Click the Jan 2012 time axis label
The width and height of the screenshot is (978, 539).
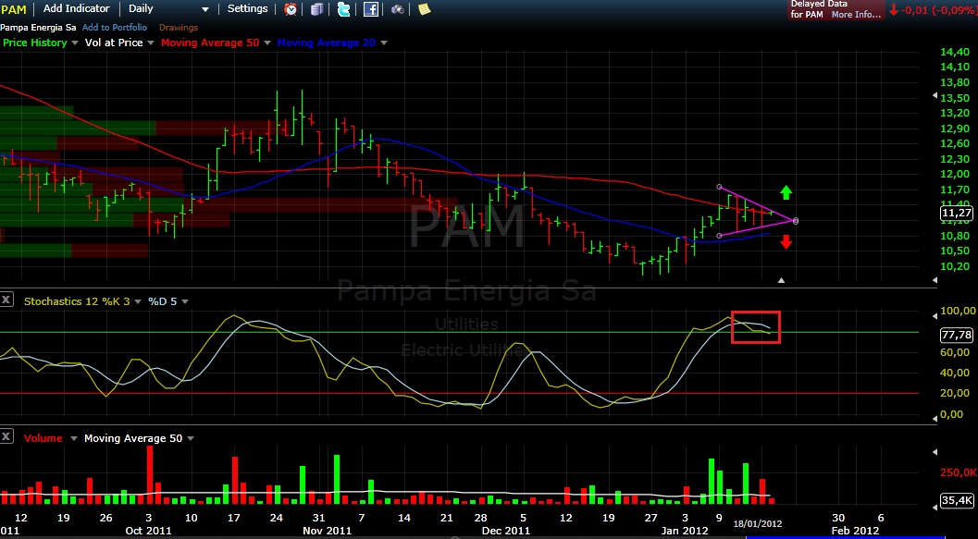click(x=686, y=531)
